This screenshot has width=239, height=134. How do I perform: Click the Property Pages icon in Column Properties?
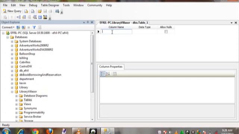pos(115,74)
